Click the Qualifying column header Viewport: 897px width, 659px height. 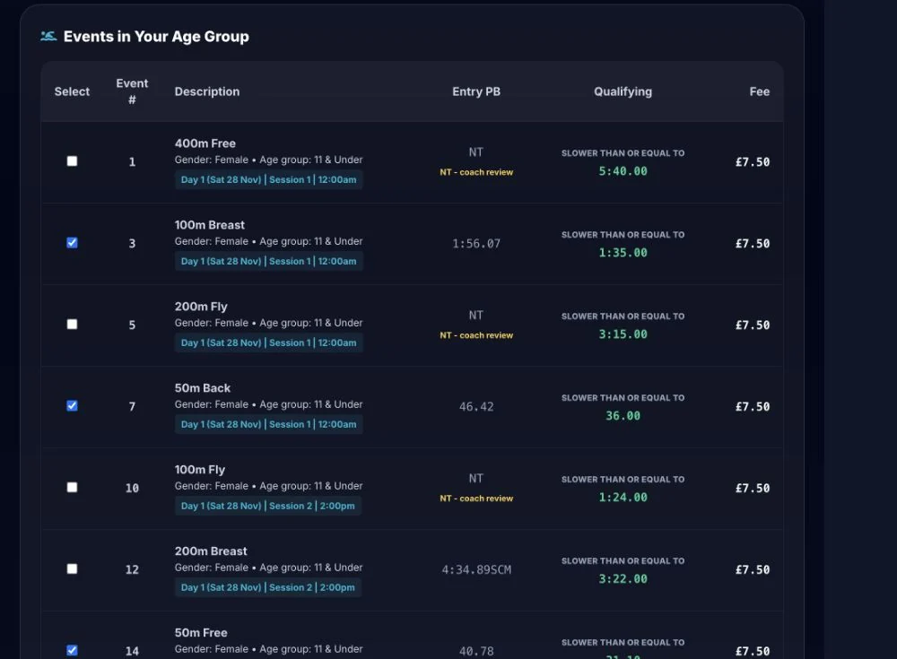pyautogui.click(x=623, y=91)
